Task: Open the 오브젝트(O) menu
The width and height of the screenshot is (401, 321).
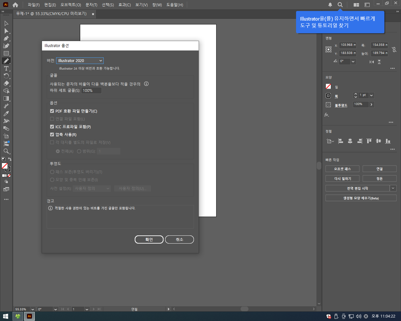Action: pyautogui.click(x=71, y=5)
